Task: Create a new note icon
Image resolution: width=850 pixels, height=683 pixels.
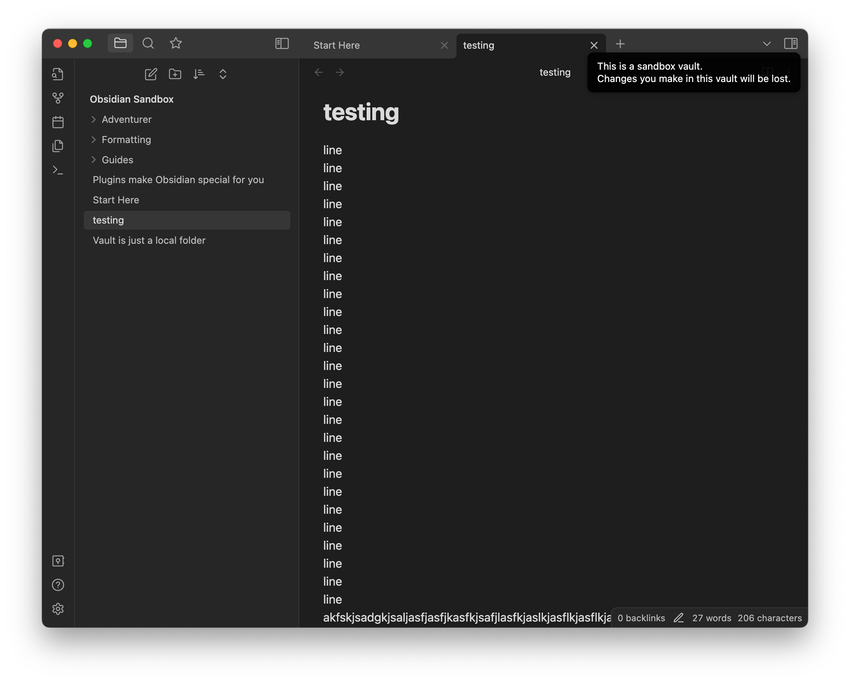Action: point(151,74)
